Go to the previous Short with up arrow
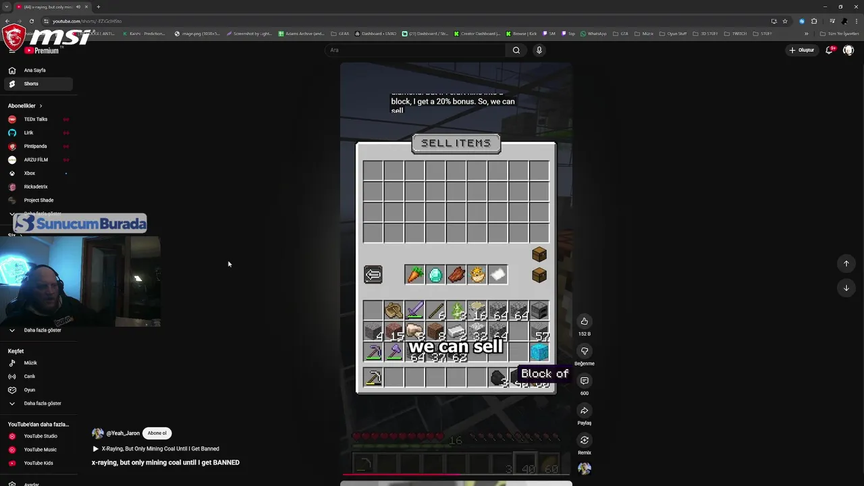The width and height of the screenshot is (864, 486). point(846,264)
